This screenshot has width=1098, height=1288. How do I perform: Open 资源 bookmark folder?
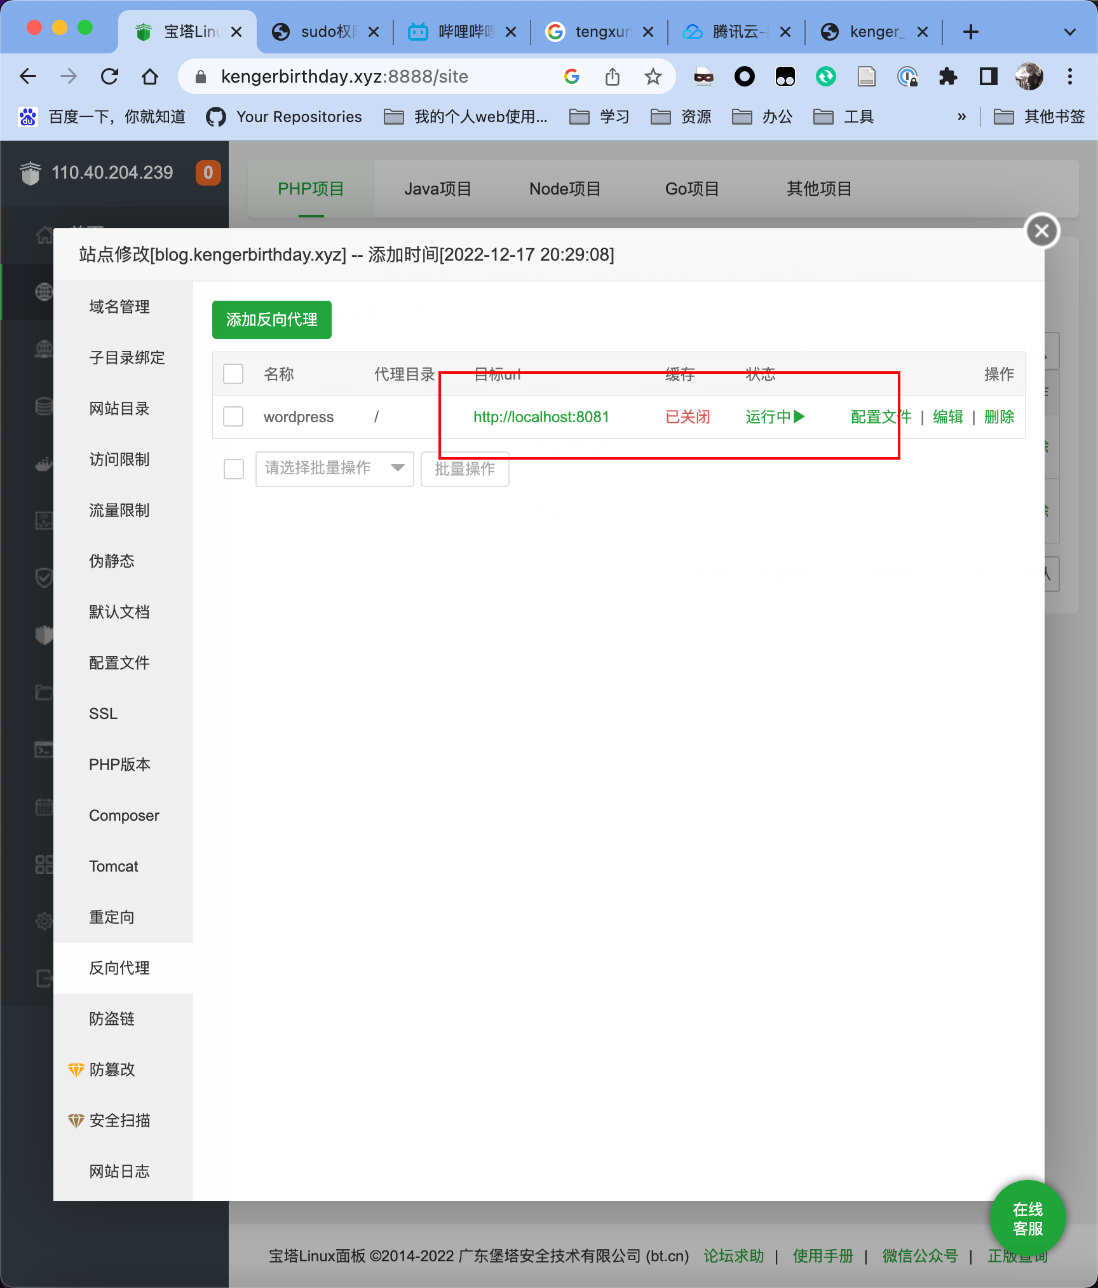[x=681, y=117]
